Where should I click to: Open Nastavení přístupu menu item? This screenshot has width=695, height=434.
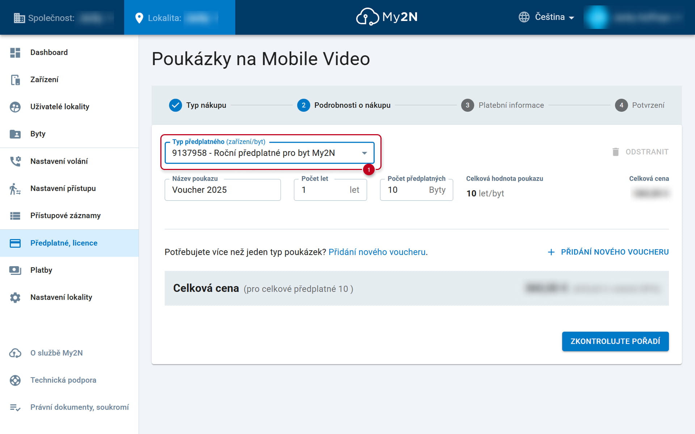click(x=69, y=188)
